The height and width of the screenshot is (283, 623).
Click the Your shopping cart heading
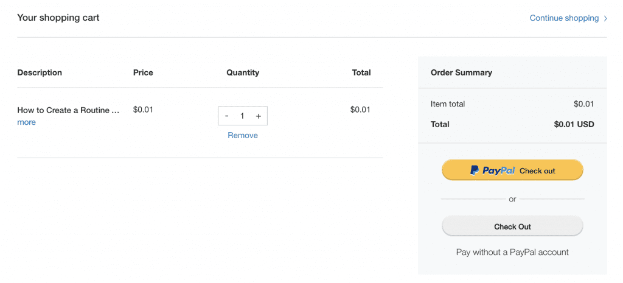coord(58,18)
